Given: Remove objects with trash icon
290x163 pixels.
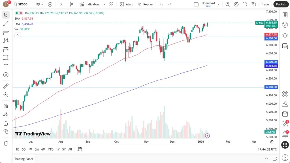Looking at the screenshot, I should (6, 143).
